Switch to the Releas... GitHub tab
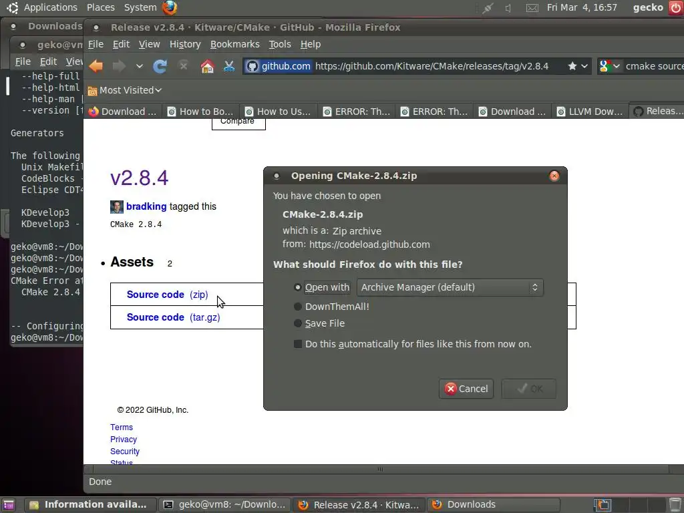 point(658,112)
